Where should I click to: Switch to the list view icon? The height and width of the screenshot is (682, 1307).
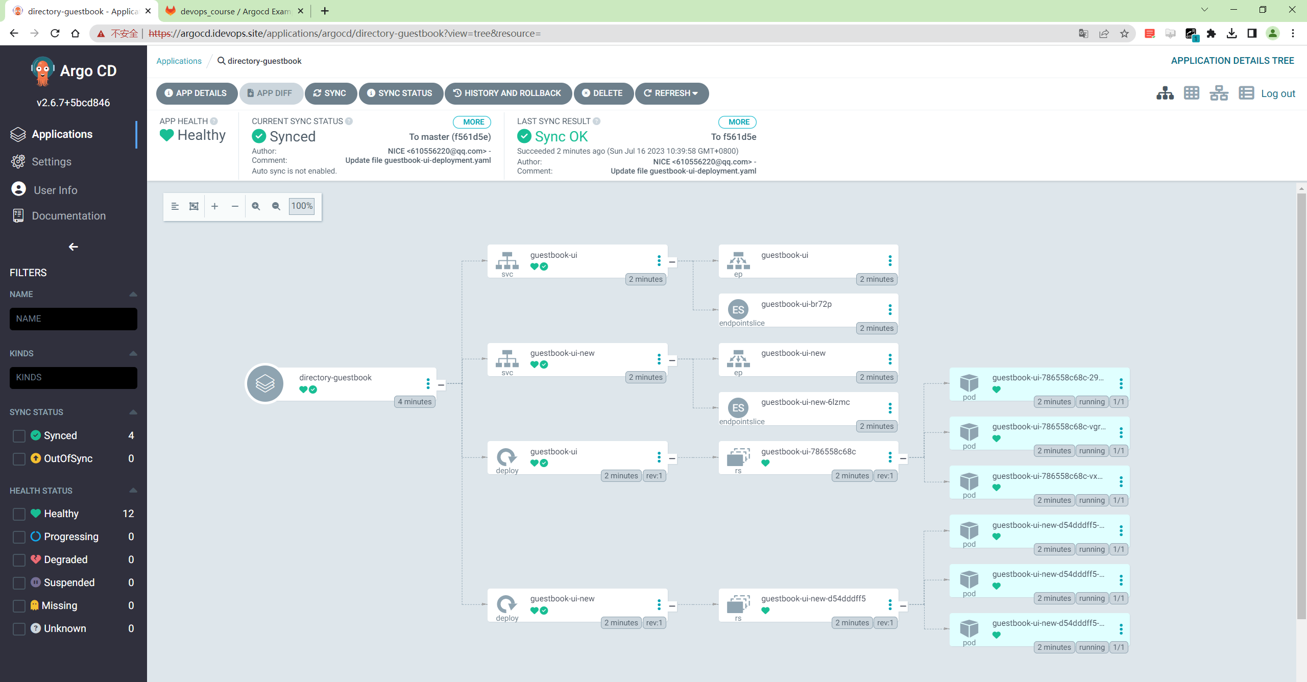point(1246,93)
